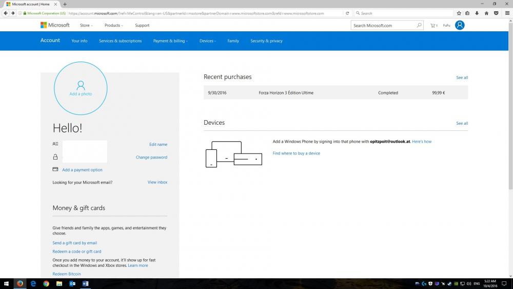This screenshot has height=289, width=513.
Task: Click the search magnifier in Microsoft.com box
Action: pyautogui.click(x=419, y=25)
